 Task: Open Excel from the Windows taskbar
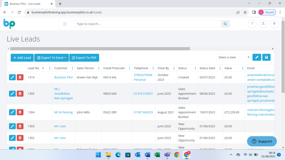tap(157, 155)
